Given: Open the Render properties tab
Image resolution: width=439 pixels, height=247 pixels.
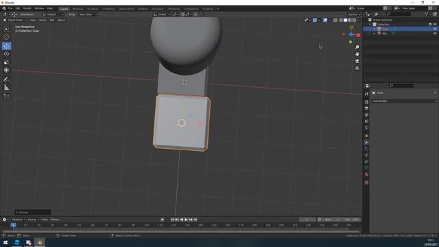Looking at the screenshot, I should coord(366,102).
